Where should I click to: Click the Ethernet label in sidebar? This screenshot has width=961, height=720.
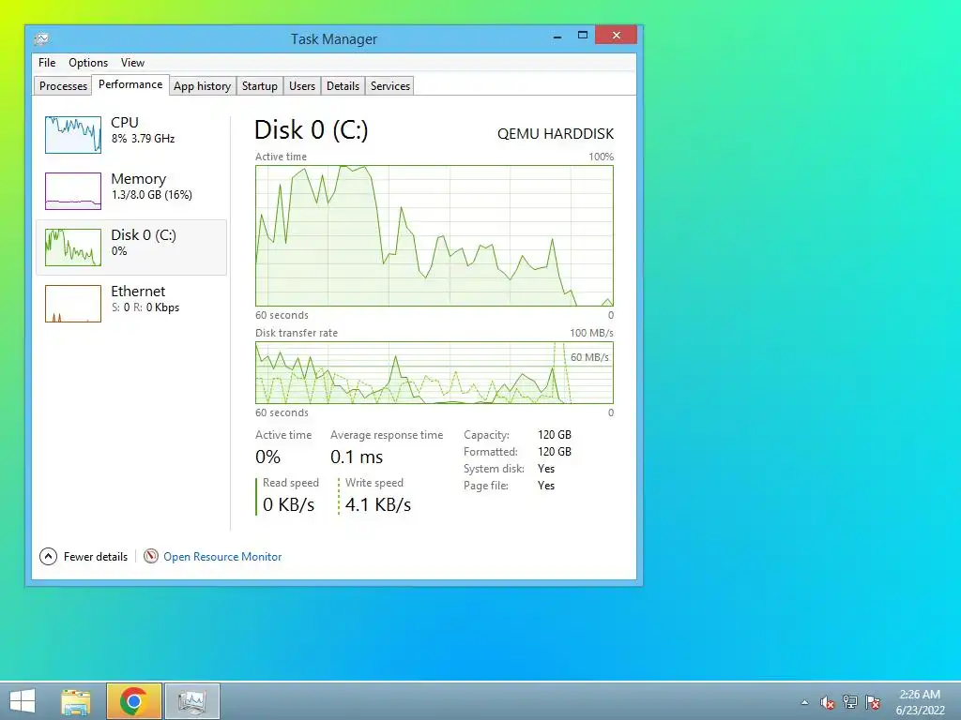[x=138, y=292]
